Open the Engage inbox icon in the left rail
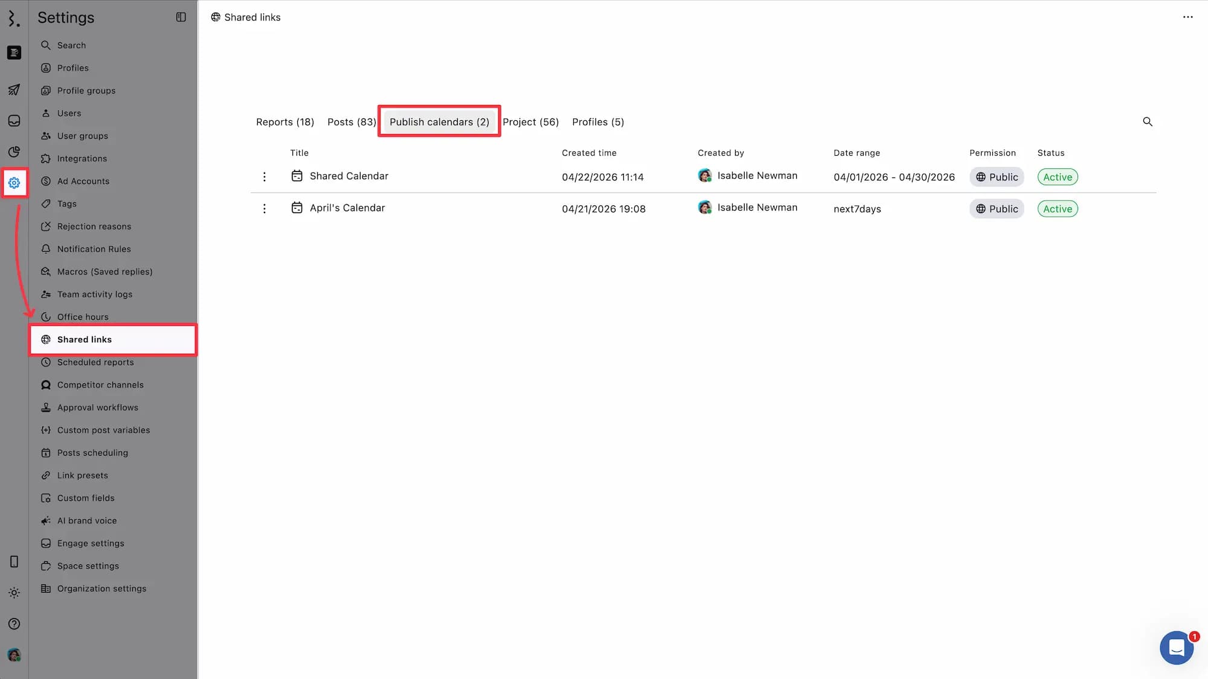Viewport: 1208px width, 679px height. pyautogui.click(x=14, y=120)
